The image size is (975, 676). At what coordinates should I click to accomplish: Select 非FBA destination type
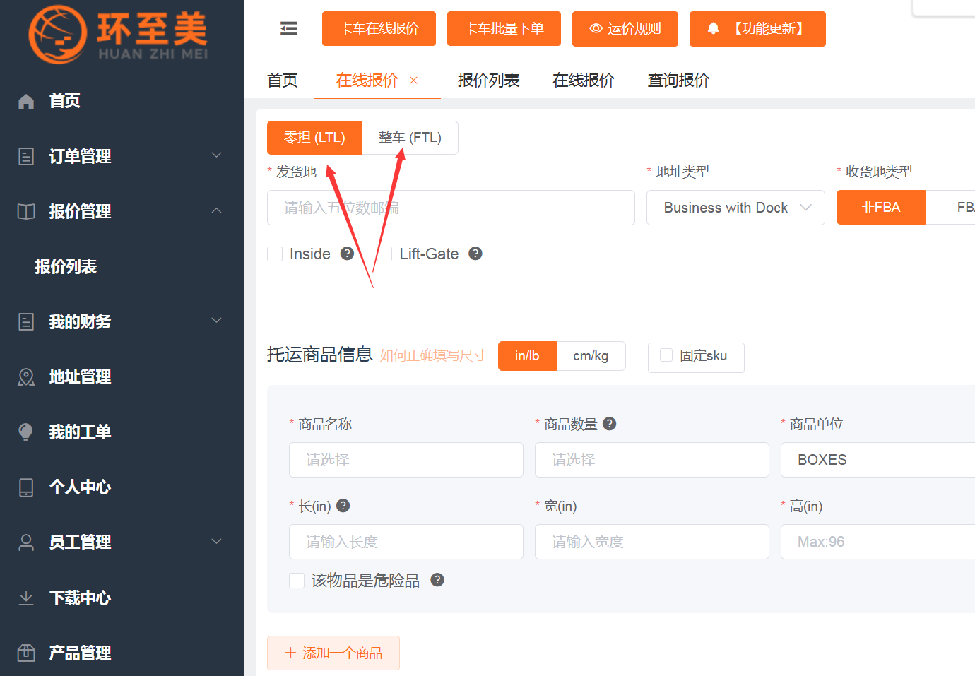pyautogui.click(x=881, y=208)
